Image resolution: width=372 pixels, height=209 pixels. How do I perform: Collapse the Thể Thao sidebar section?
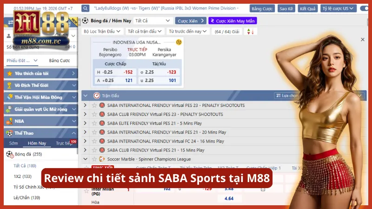tap(41, 133)
